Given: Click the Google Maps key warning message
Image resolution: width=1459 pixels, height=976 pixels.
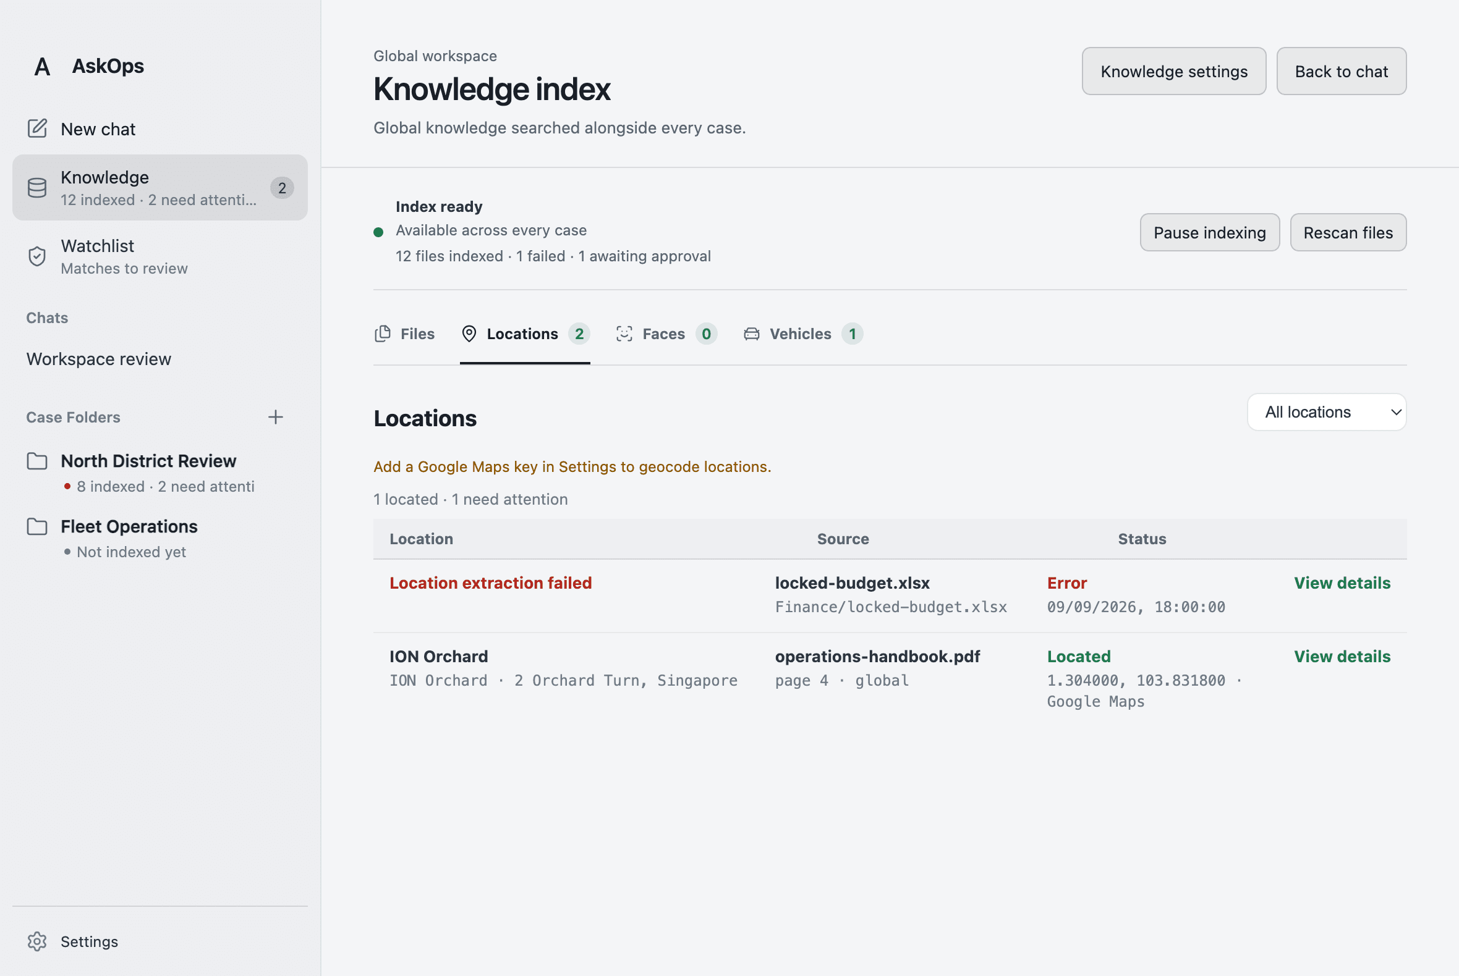Looking at the screenshot, I should click(572, 467).
